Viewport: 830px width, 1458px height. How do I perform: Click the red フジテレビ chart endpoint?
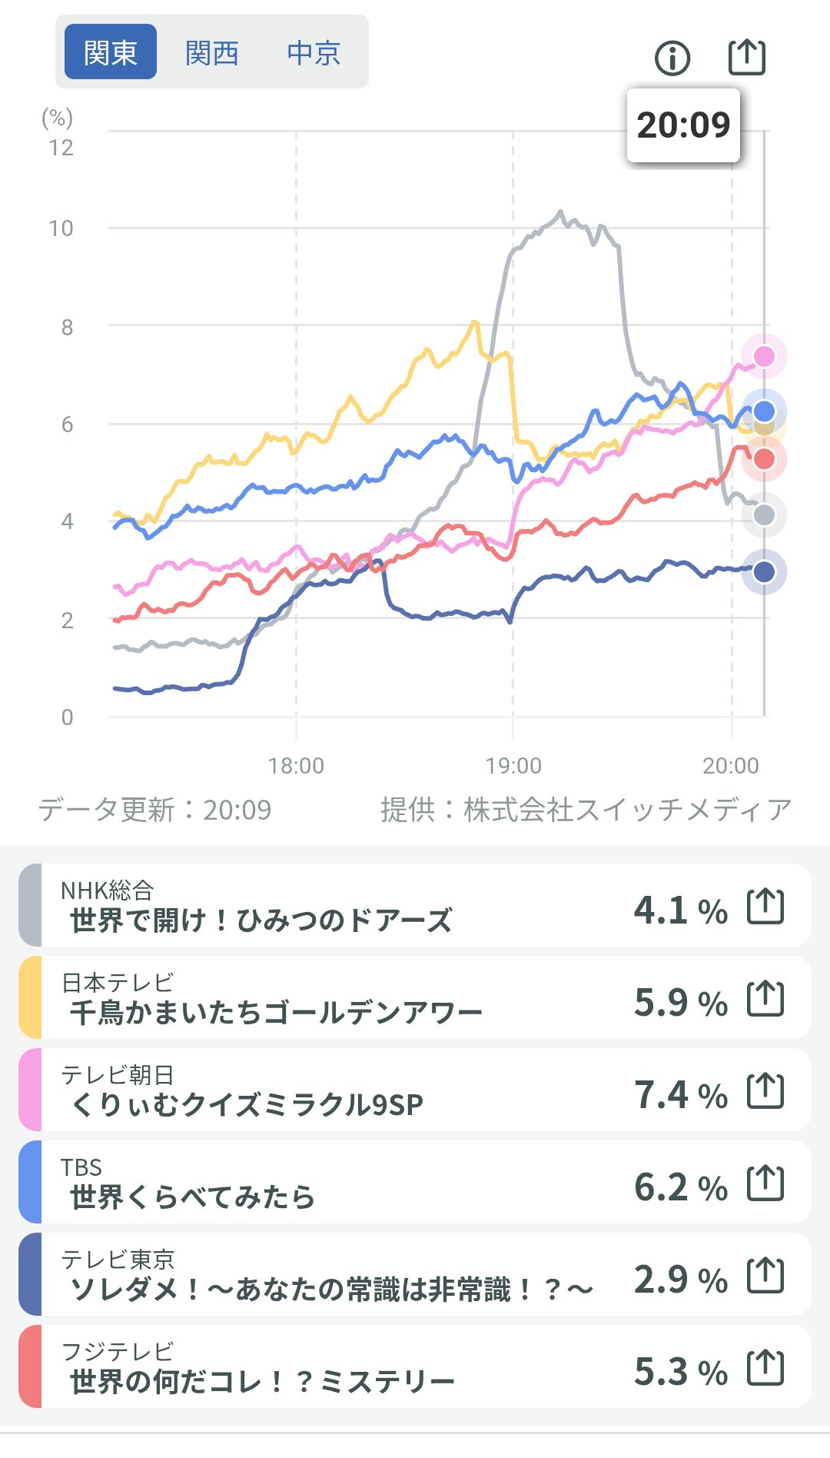tap(764, 459)
